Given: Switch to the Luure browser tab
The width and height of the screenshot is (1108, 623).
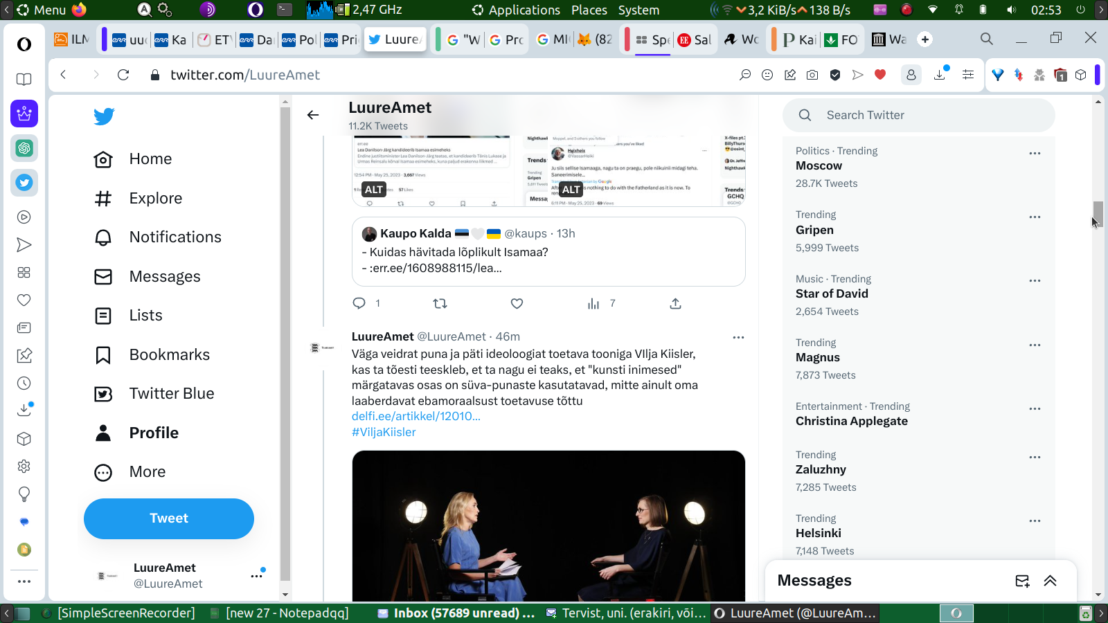Looking at the screenshot, I should [395, 39].
